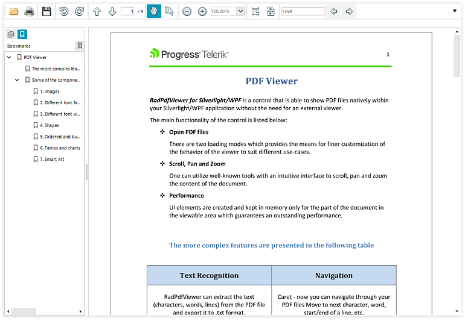Image resolution: width=465 pixels, height=321 pixels.
Task: Click the bookmarks panel horizontal scrollbar thumb
Action: point(24,311)
